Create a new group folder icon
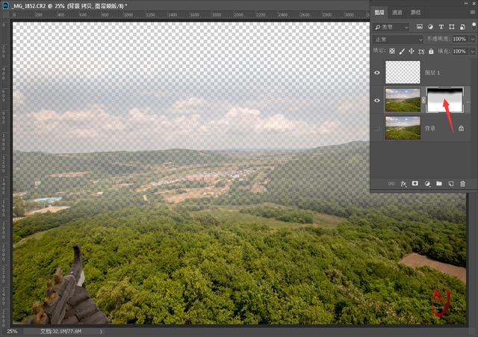 [x=439, y=183]
